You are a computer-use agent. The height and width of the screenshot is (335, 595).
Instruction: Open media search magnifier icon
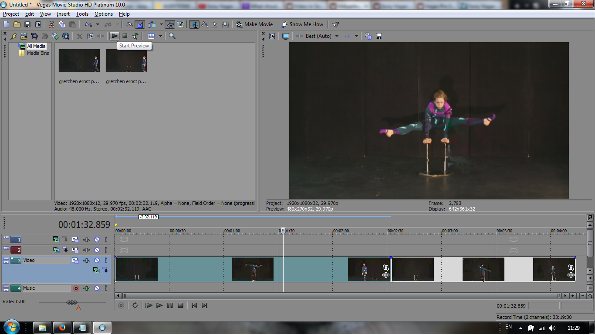click(172, 36)
